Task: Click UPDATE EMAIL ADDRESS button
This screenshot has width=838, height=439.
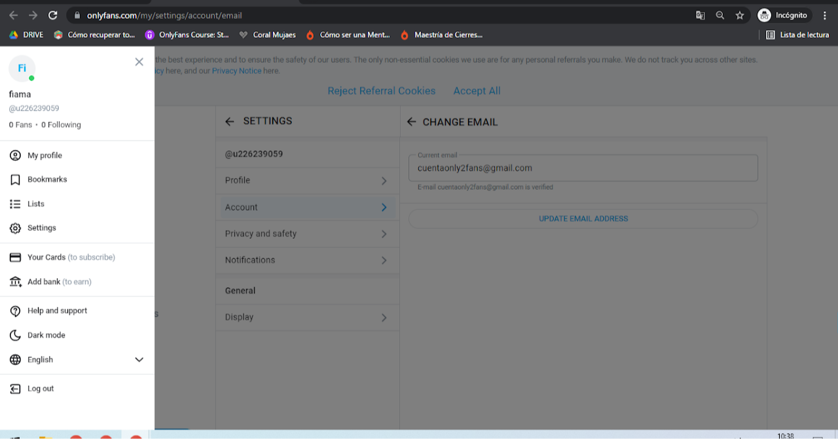Action: (583, 219)
